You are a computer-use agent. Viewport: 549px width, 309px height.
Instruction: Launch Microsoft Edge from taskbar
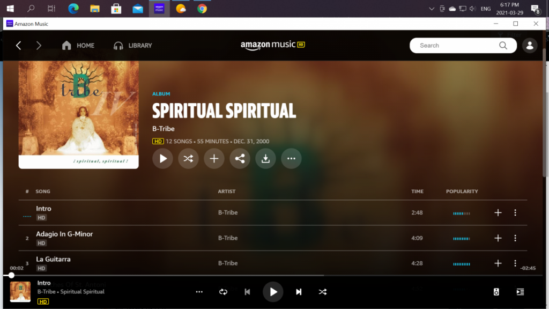click(73, 9)
